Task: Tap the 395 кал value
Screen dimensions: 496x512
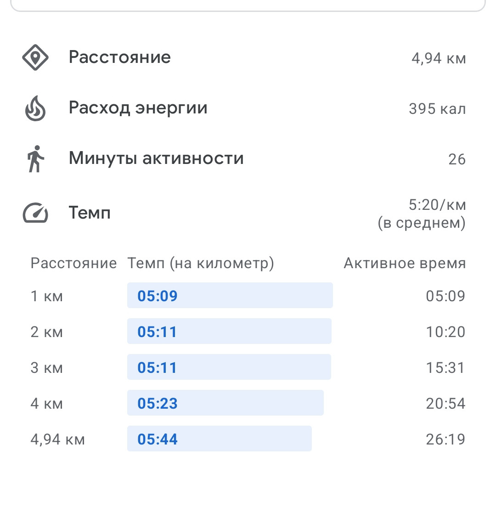Action: (x=437, y=109)
